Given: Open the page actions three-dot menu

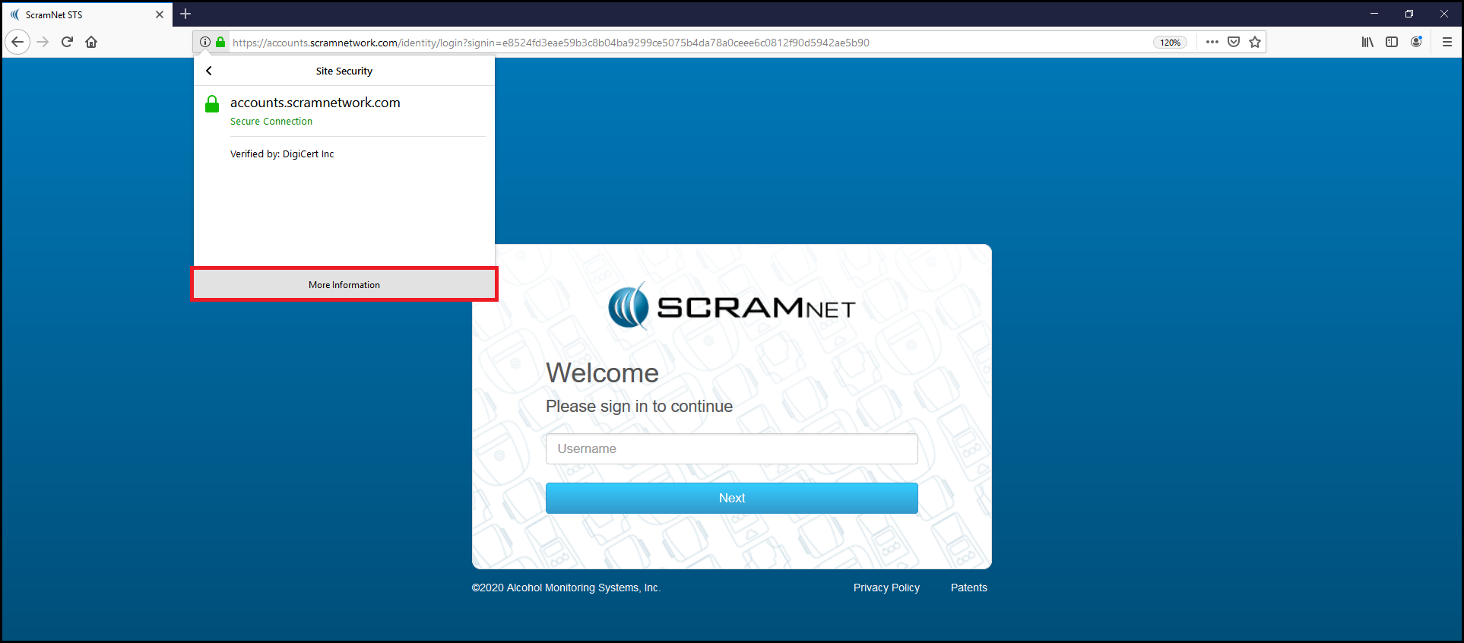Looking at the screenshot, I should (x=1212, y=42).
